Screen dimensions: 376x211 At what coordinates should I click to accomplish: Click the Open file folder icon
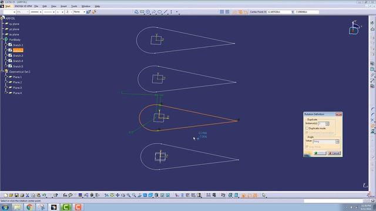click(11, 195)
